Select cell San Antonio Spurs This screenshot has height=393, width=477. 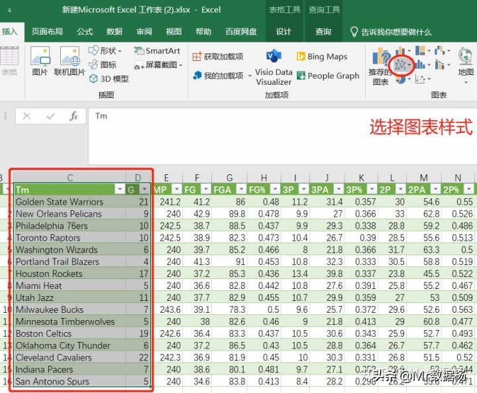[70, 381]
